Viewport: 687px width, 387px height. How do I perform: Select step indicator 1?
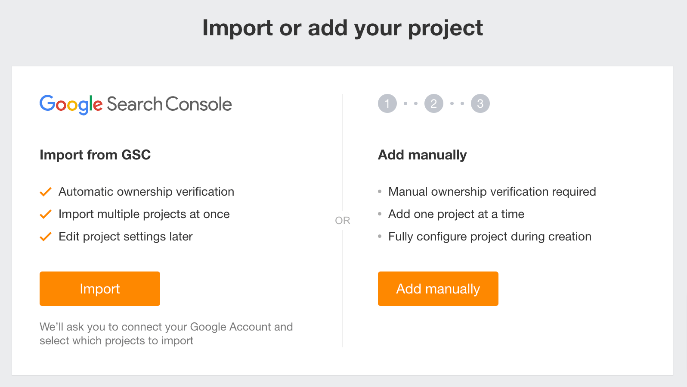[x=387, y=103]
